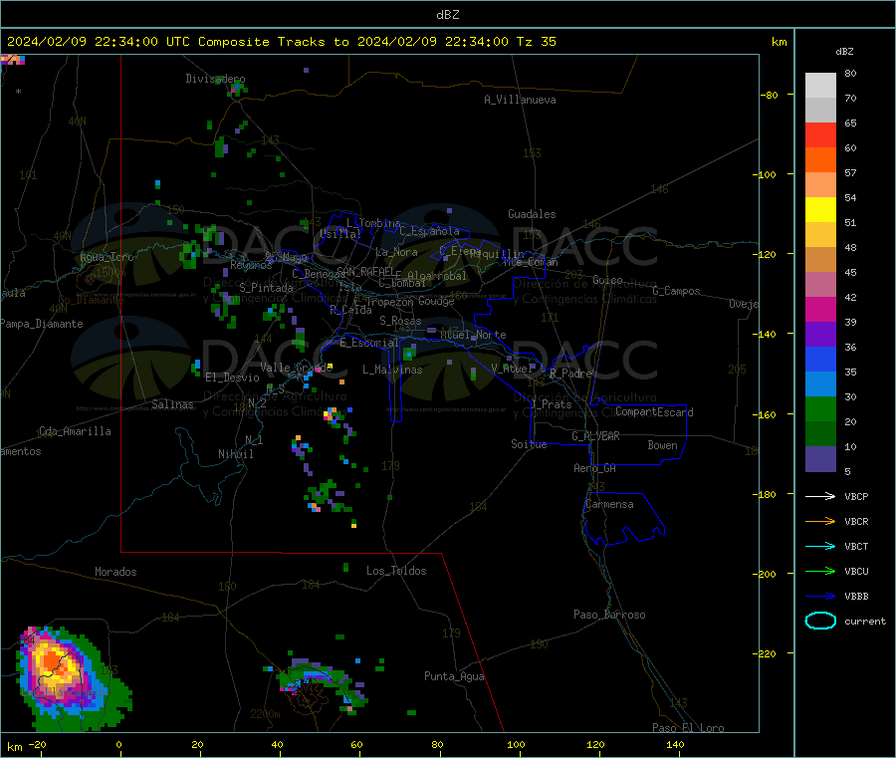Click the 'L_Malvinas' map label

[392, 370]
